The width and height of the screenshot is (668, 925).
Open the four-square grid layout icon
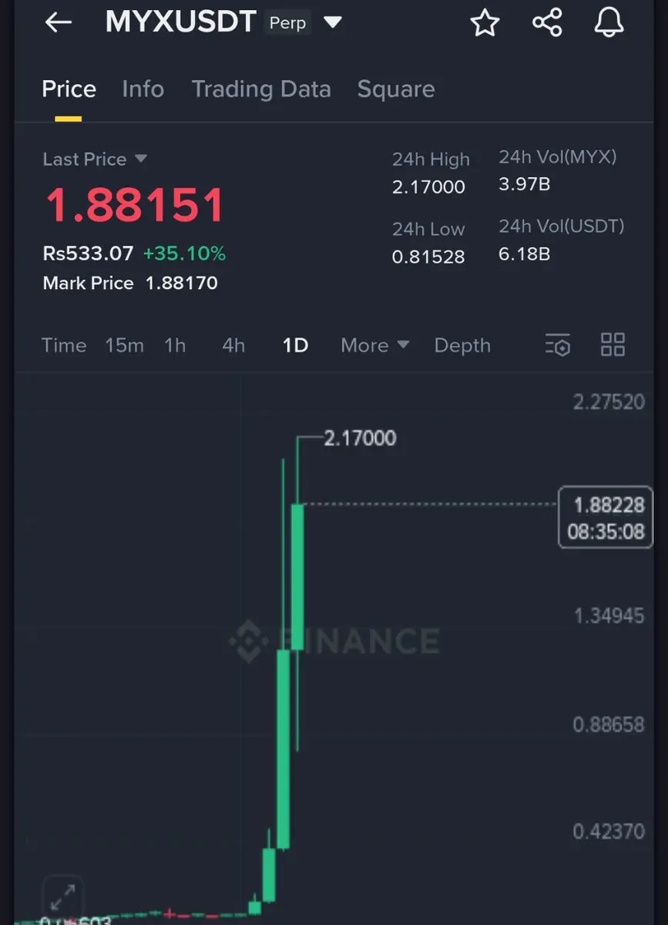[613, 345]
